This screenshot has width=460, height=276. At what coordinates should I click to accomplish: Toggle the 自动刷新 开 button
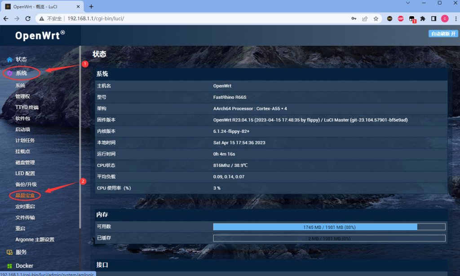coord(443,34)
